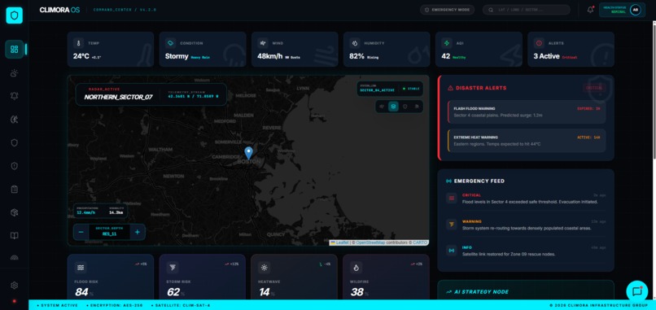This screenshot has width=656, height=310.
Task: Click the COMMAND_CENTER / V4.2.0 breadcrumb
Action: tap(125, 10)
